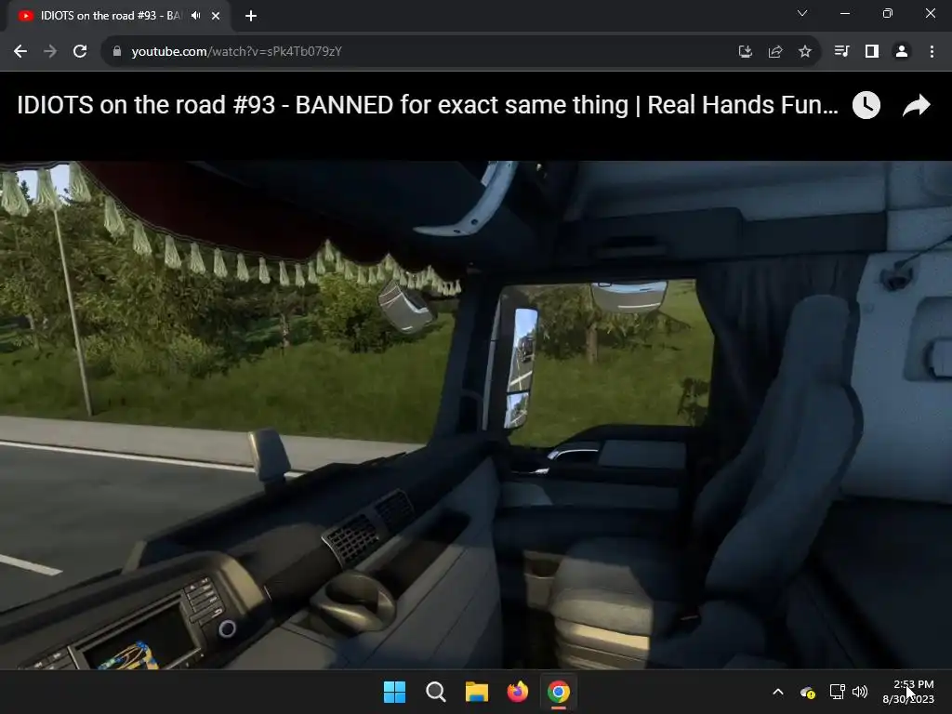Open Chrome's three-dot menu
Image resolution: width=952 pixels, height=714 pixels.
(932, 52)
